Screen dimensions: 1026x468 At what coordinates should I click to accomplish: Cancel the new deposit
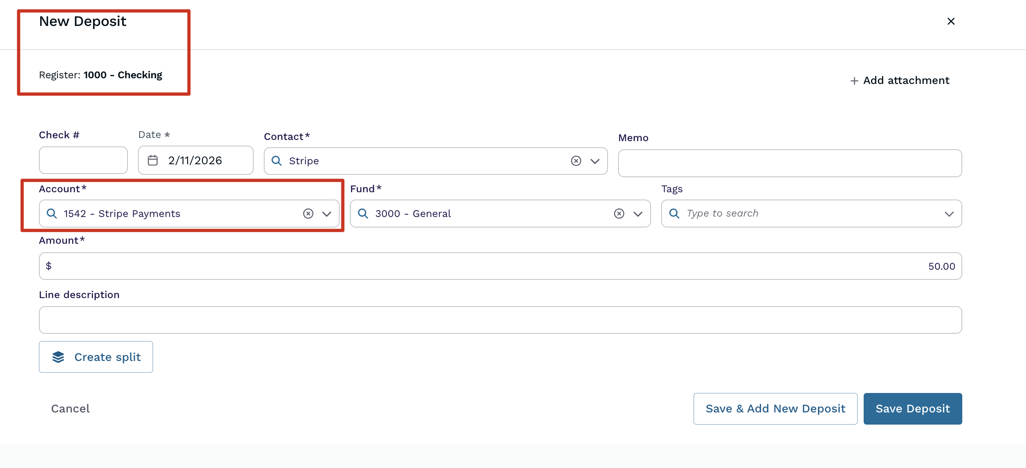[x=71, y=409]
